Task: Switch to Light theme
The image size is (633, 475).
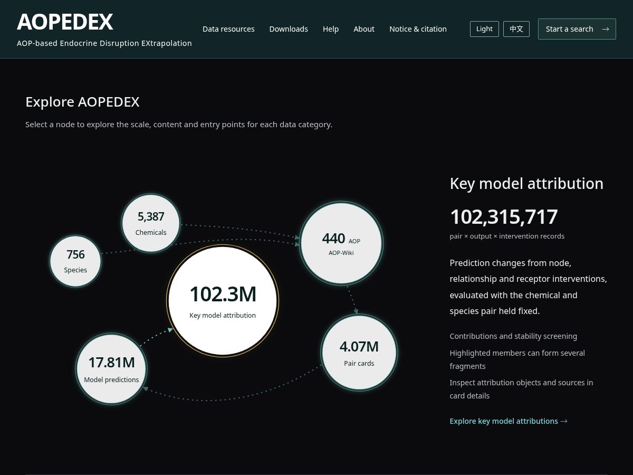Action: click(x=484, y=29)
